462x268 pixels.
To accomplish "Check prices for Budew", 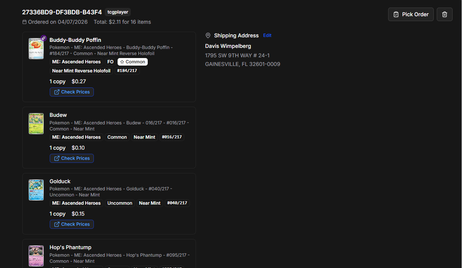I will 72,158.
